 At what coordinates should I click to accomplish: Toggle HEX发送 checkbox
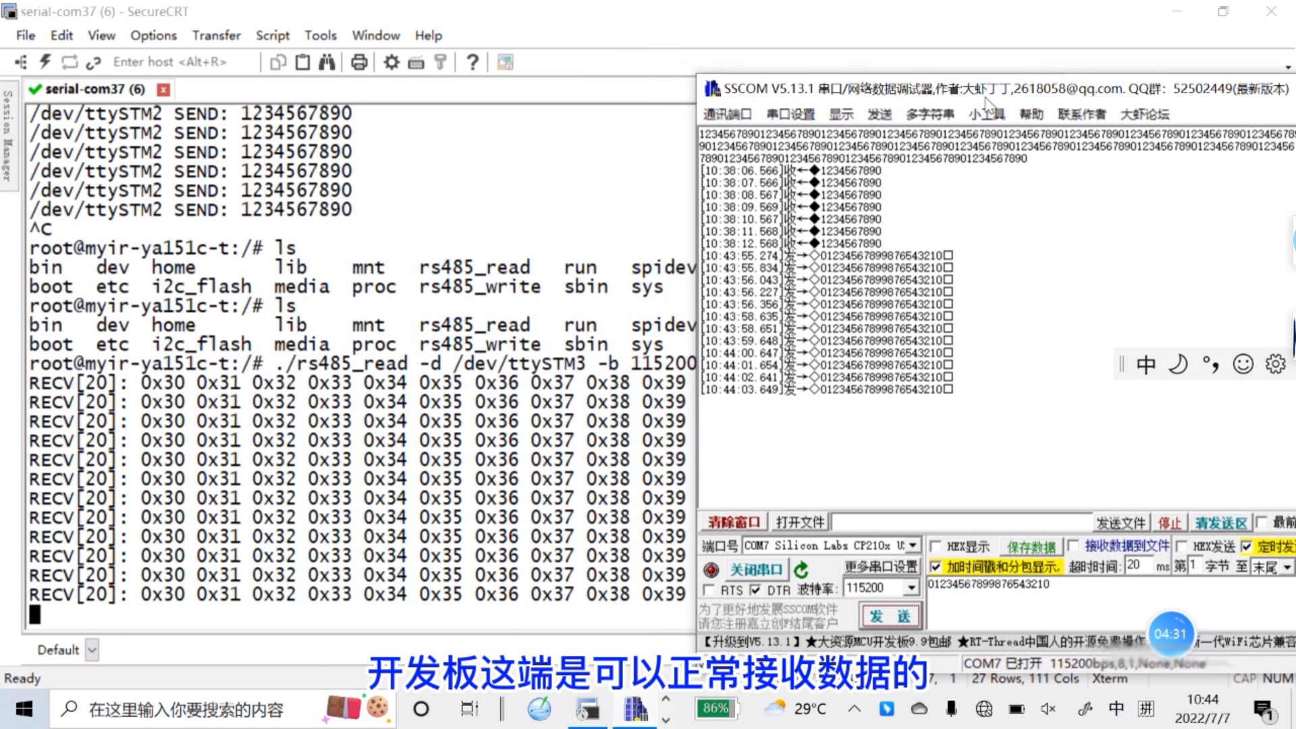[x=1181, y=546]
